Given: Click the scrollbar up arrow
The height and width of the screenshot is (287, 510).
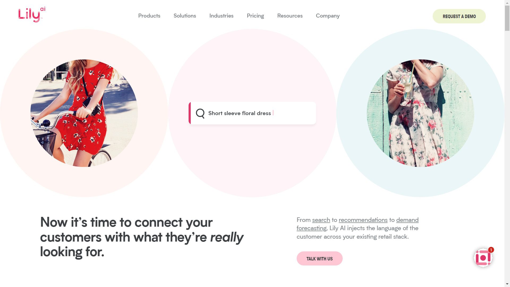Looking at the screenshot, I should (507, 3).
